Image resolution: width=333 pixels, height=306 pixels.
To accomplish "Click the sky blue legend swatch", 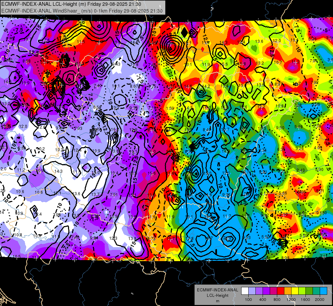I will (x=323, y=291).
